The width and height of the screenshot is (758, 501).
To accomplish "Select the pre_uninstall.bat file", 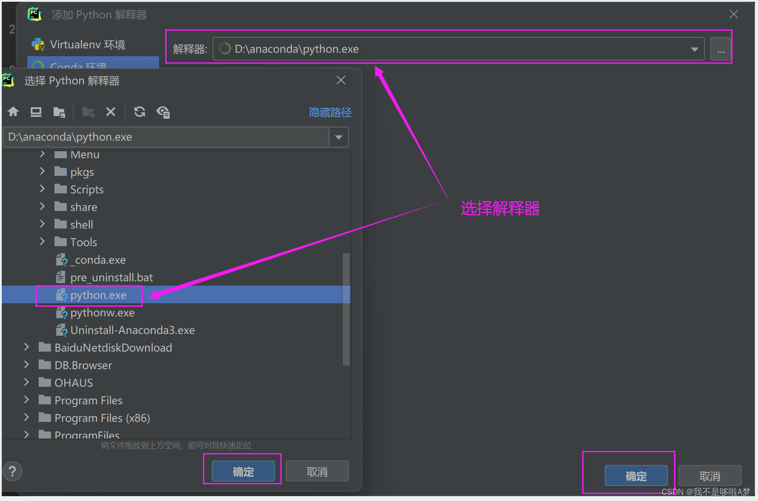I will [x=112, y=277].
